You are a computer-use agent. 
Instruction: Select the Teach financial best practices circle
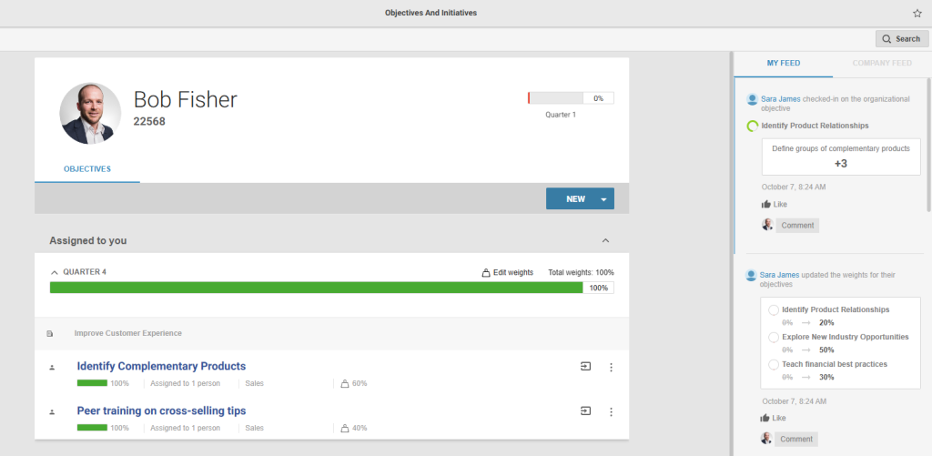[774, 364]
